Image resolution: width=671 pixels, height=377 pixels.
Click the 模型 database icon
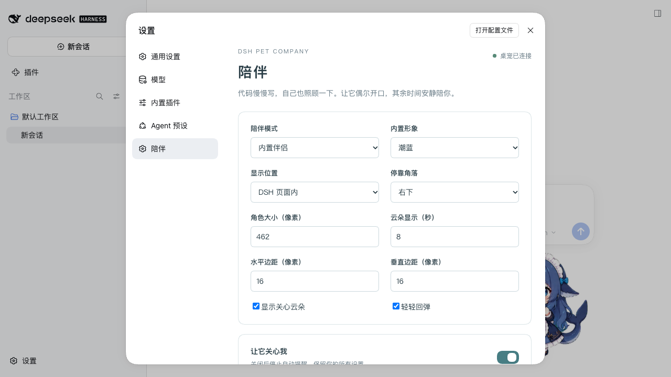[x=143, y=80]
